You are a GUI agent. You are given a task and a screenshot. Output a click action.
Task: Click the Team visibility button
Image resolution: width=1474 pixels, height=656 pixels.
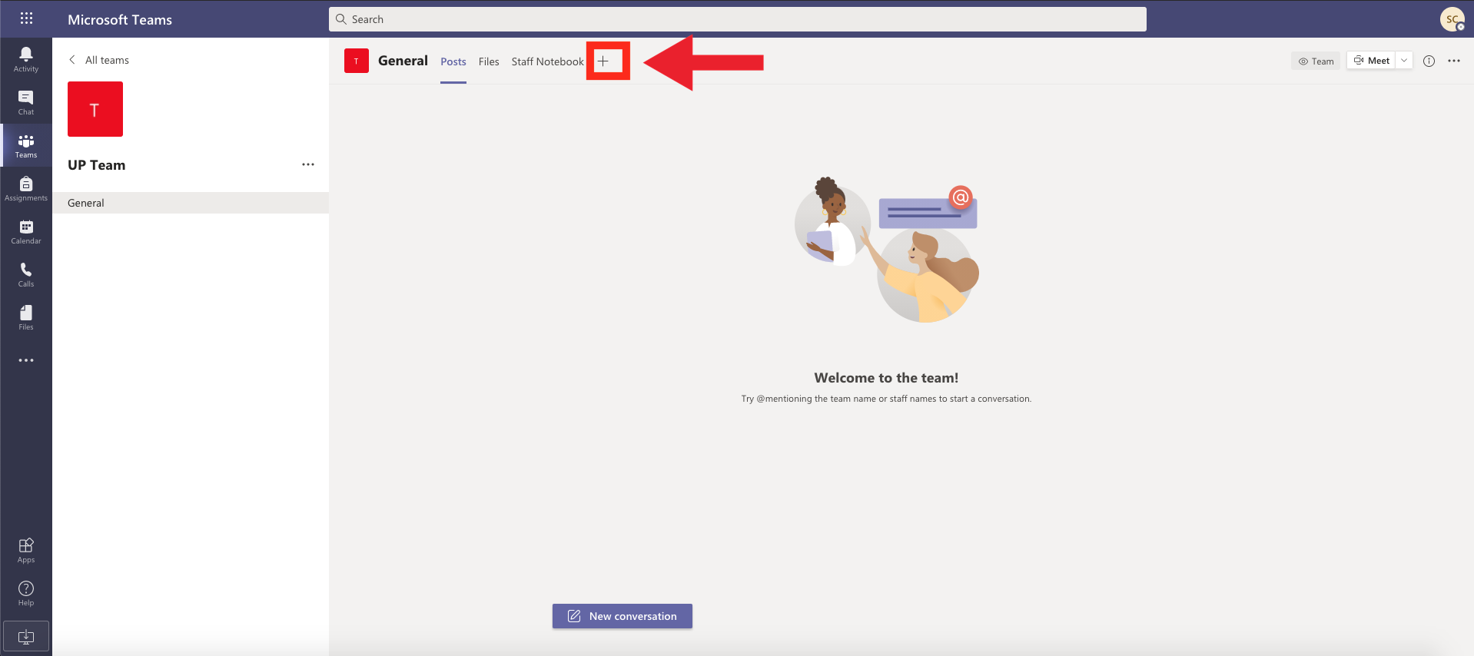coord(1316,61)
